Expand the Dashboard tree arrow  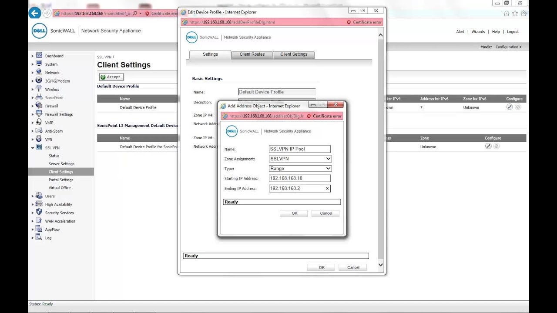click(x=32, y=56)
